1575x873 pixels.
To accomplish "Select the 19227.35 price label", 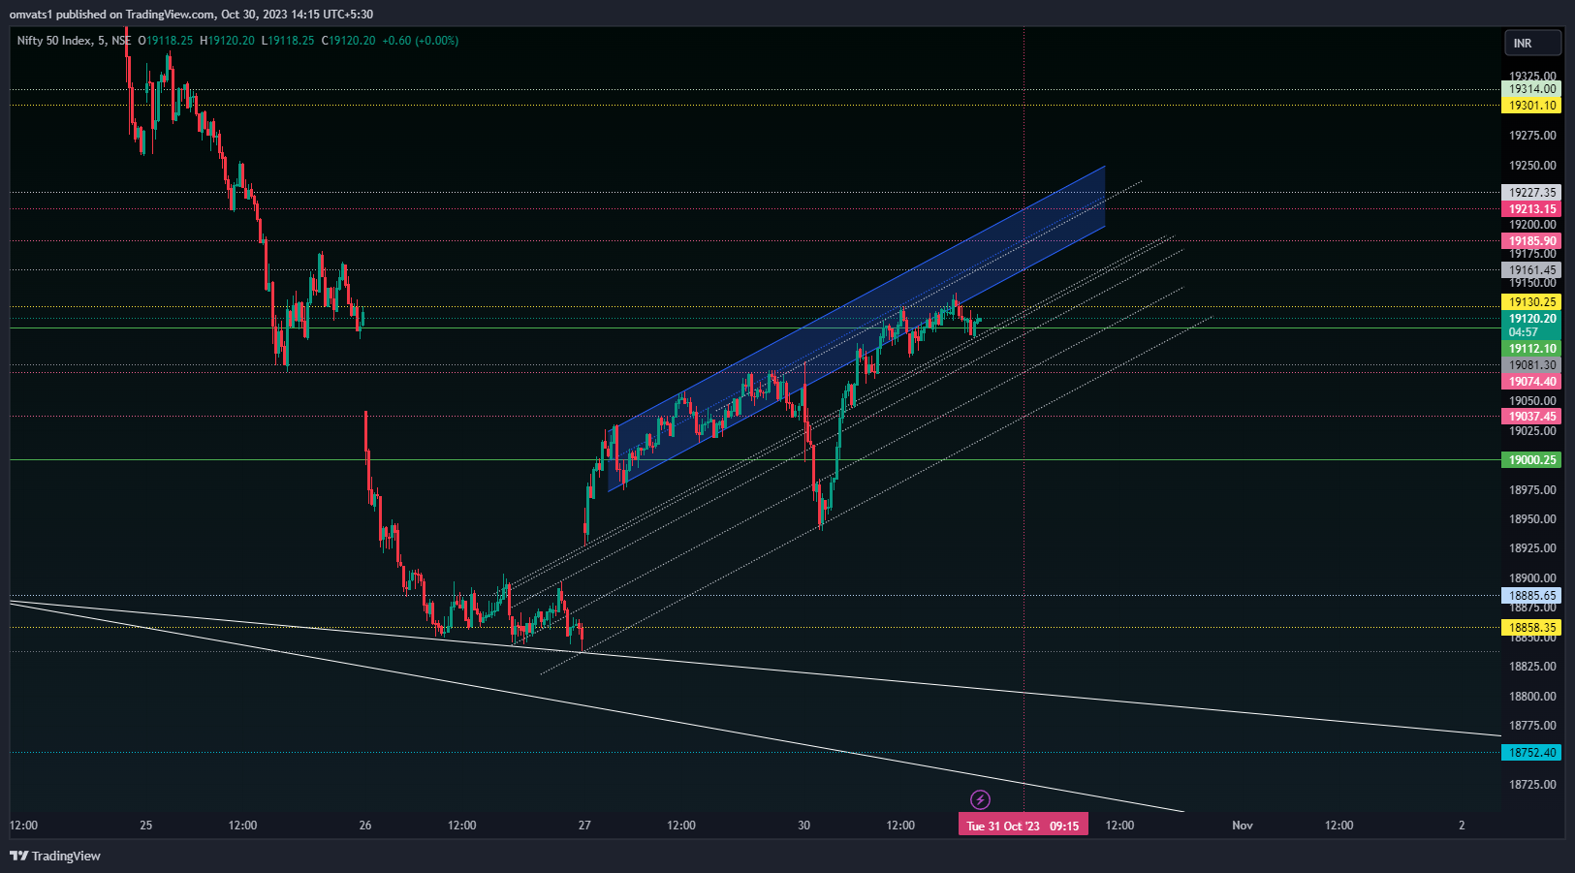I will [x=1531, y=193].
